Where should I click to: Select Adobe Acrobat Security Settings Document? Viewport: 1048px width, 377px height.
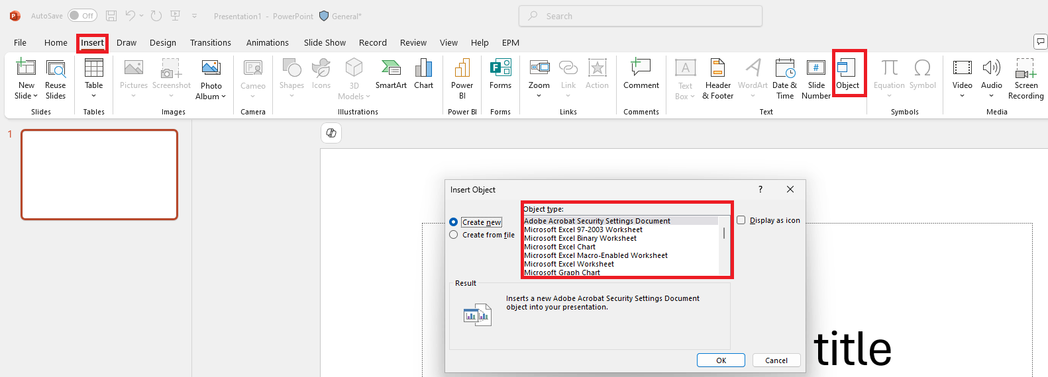tap(621, 221)
